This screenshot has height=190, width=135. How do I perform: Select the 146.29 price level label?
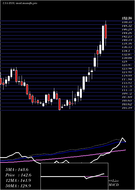[x=127, y=29]
